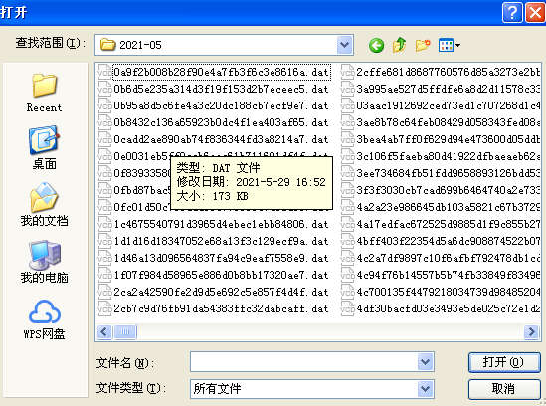Click the 取消 button

504,389
